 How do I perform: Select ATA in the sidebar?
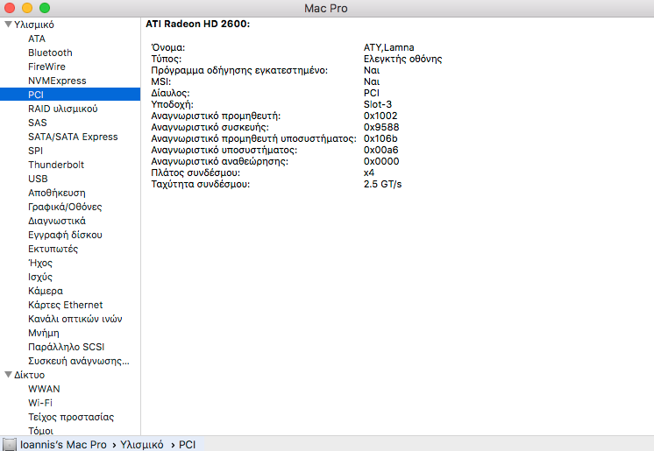[x=37, y=39]
